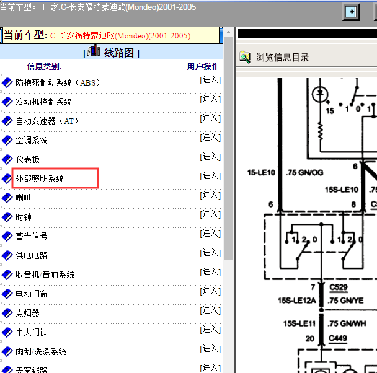
Task: Open 进入 link for 自动变速器（AT）
Action: pyautogui.click(x=210, y=118)
